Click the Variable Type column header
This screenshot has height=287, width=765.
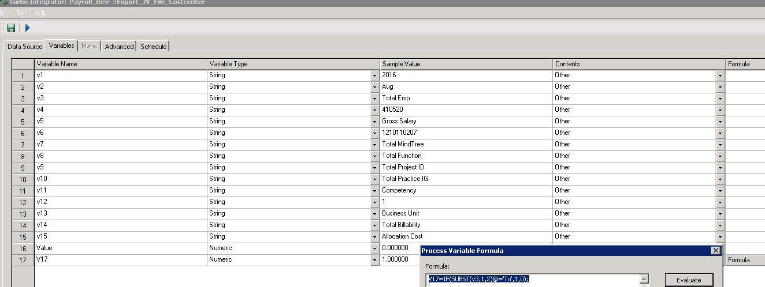294,64
